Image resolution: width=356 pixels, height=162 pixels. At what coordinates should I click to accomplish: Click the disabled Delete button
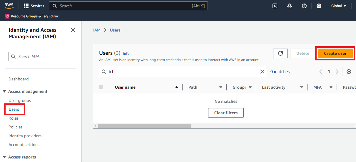(302, 53)
